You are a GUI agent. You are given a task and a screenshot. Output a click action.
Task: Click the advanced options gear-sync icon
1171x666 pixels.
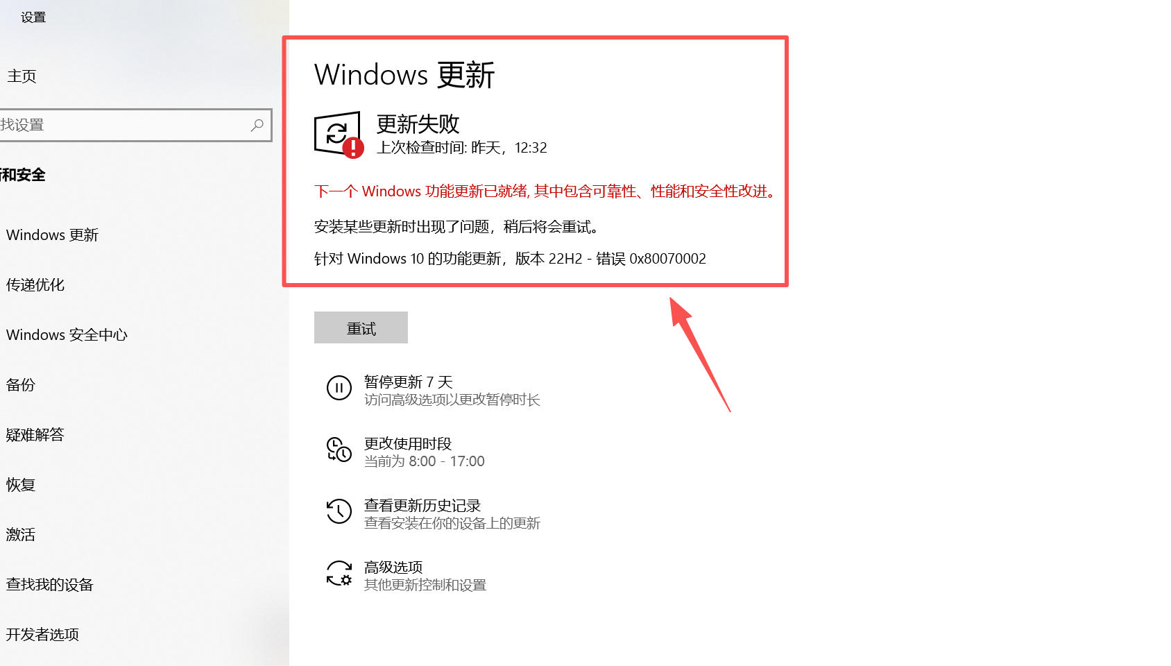339,573
